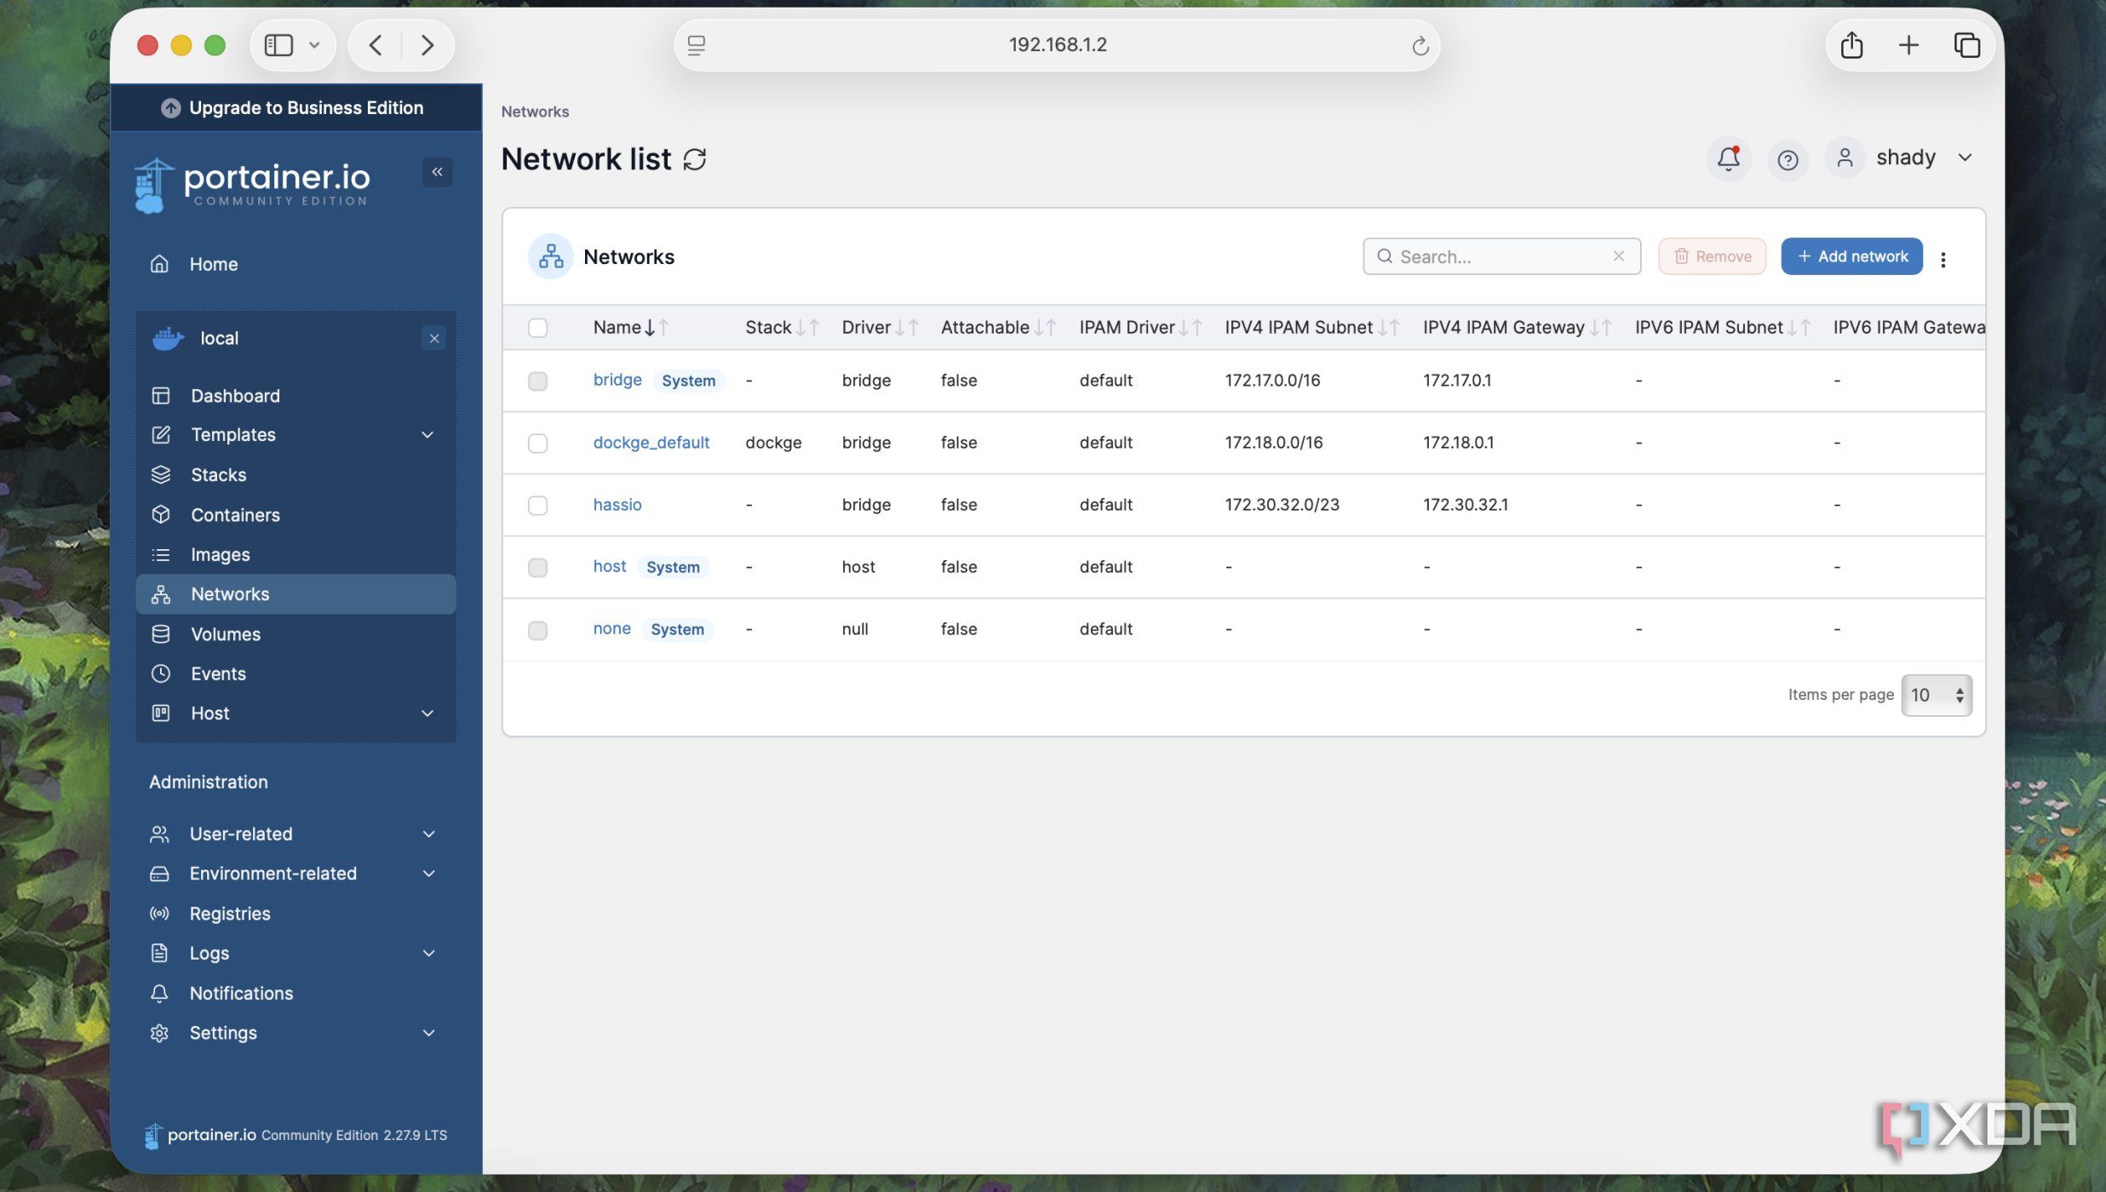Screen dimensions: 2106x1192
Task: Click the Docker whale icon next to local
Action: 168,339
